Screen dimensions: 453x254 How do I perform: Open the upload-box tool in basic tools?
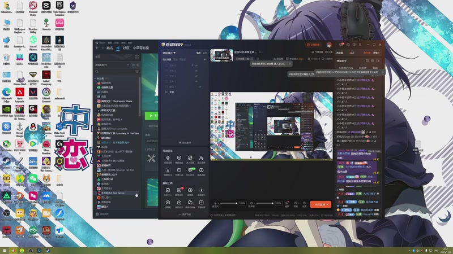179,204
